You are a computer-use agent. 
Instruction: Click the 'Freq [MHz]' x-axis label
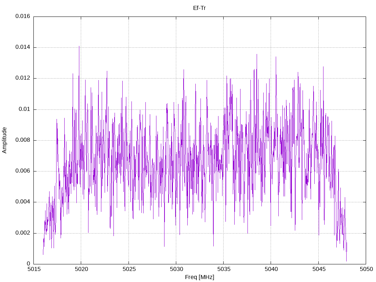(199, 277)
